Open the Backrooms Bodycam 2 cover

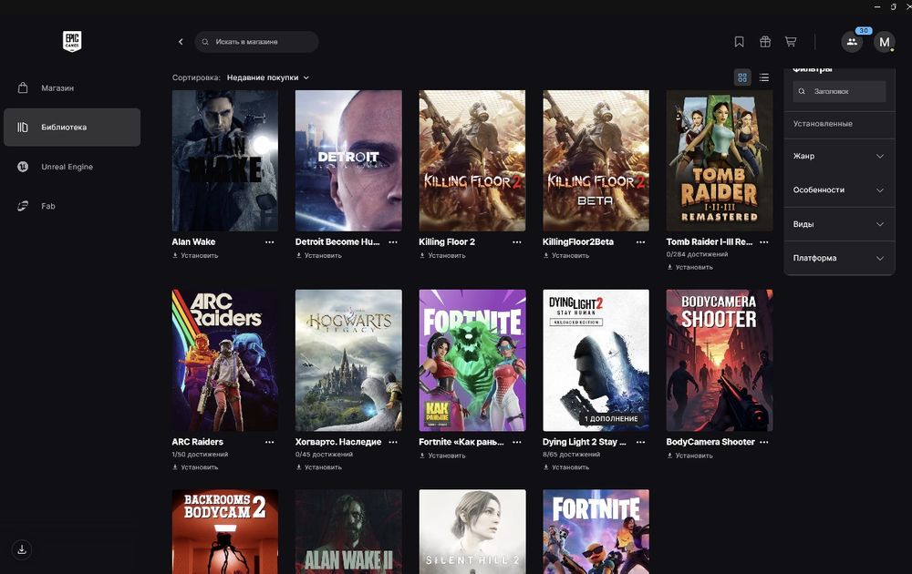click(x=225, y=531)
